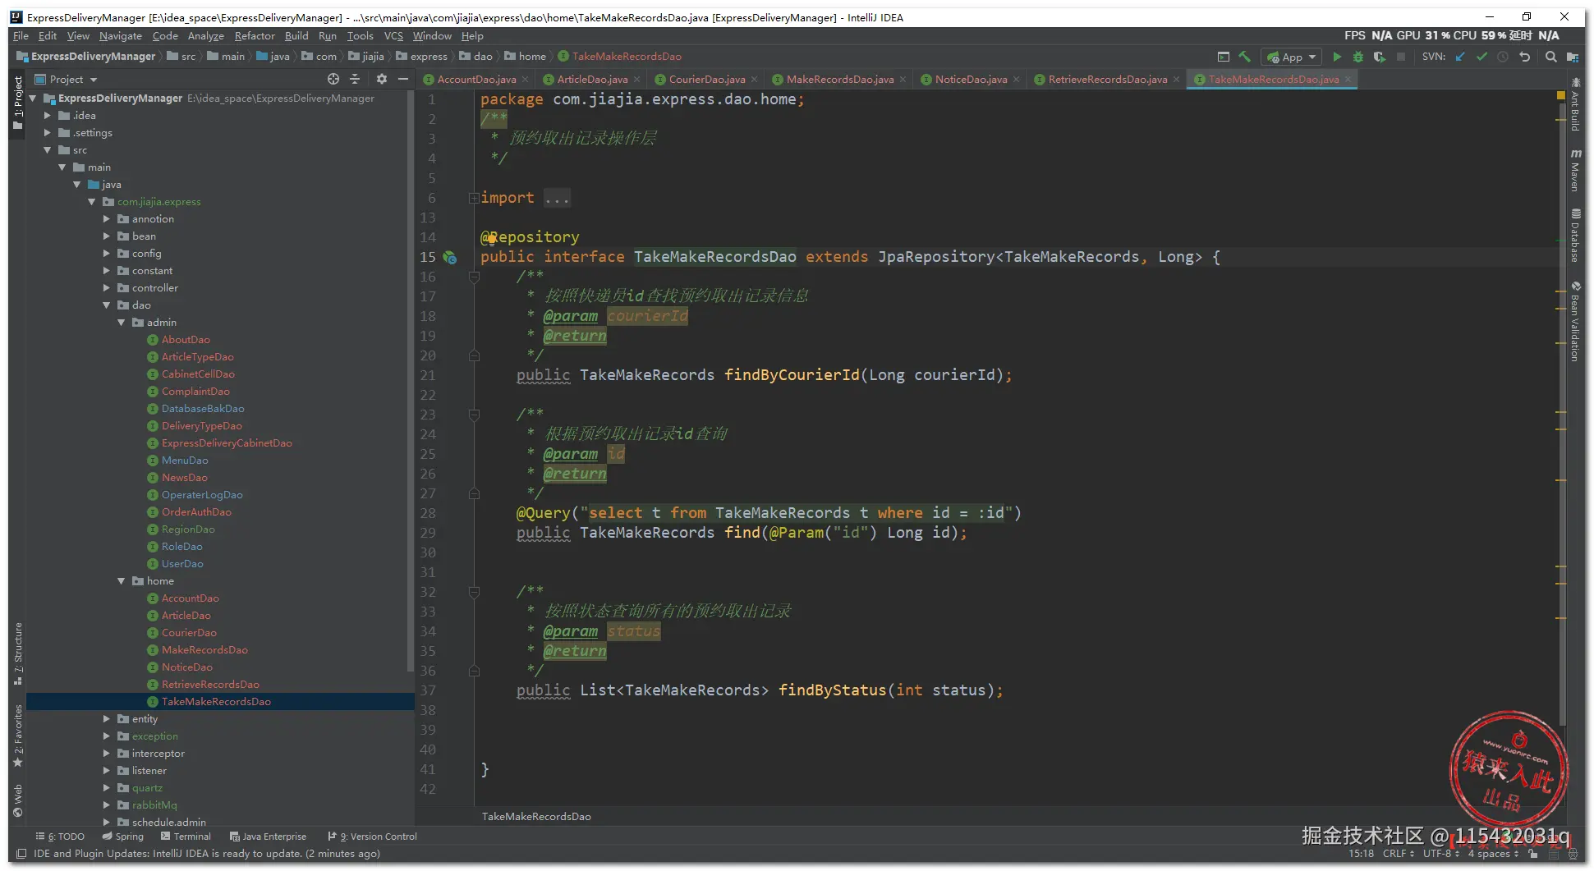Open Project panel settings gear
The height and width of the screenshot is (871, 1594).
381,79
